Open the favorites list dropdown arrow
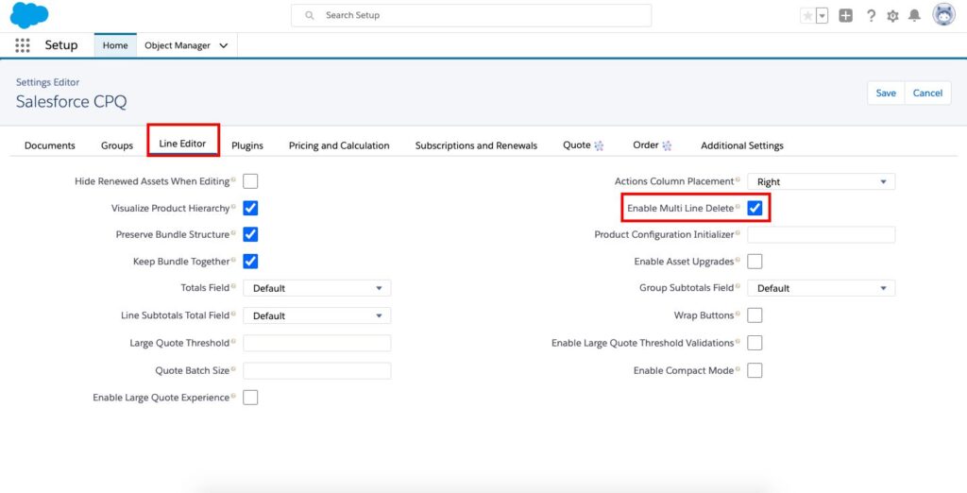Screen dimensions: 967x493 click(x=823, y=16)
